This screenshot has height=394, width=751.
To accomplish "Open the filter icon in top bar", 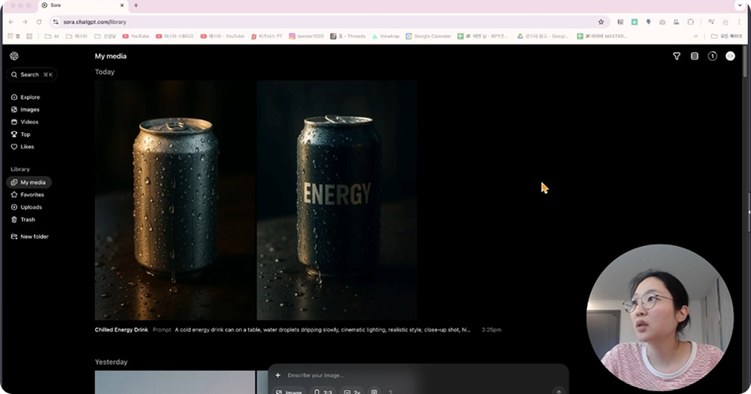I will 677,56.
